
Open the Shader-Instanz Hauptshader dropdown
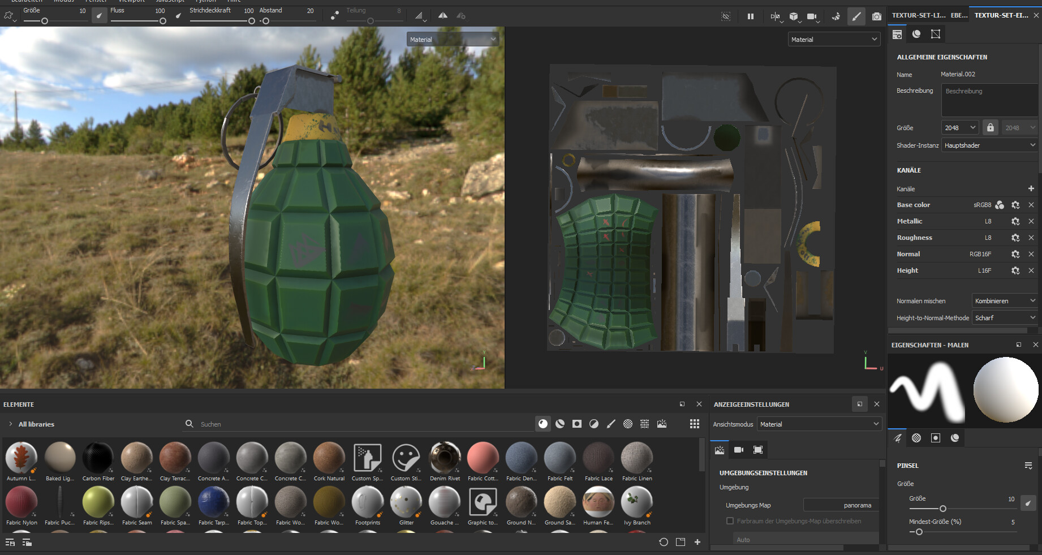(989, 145)
